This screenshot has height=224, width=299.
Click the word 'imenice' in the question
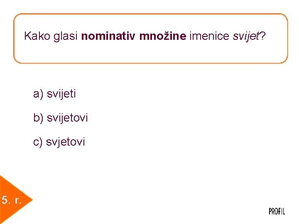click(x=209, y=37)
